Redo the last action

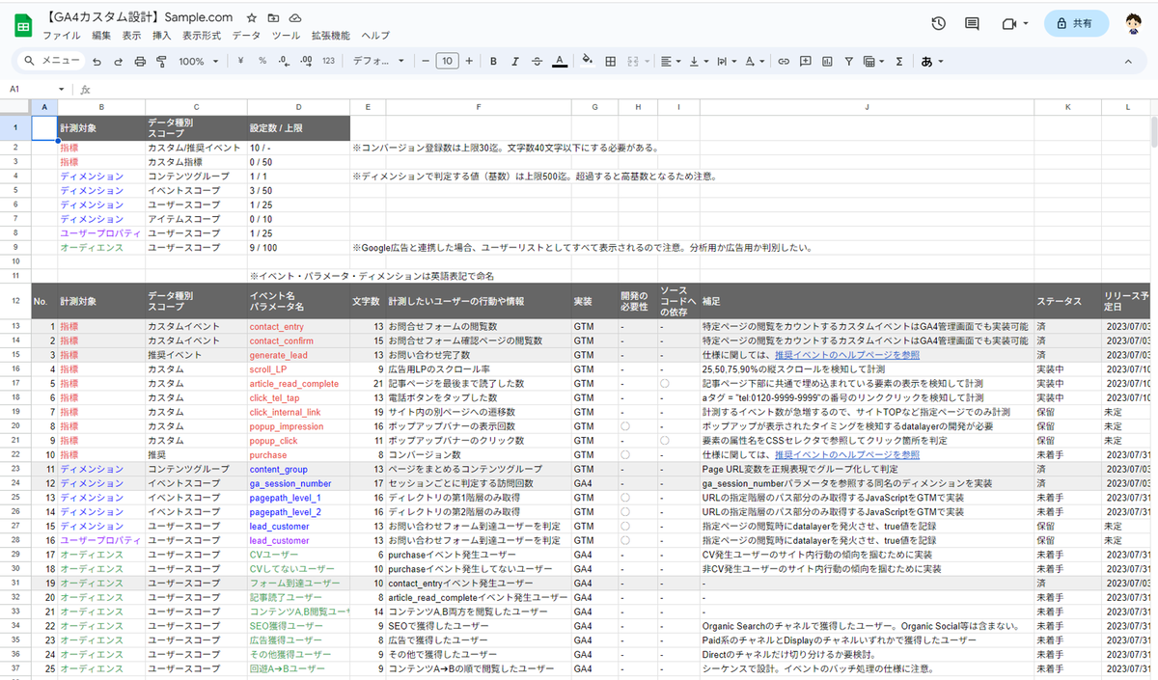pos(118,61)
